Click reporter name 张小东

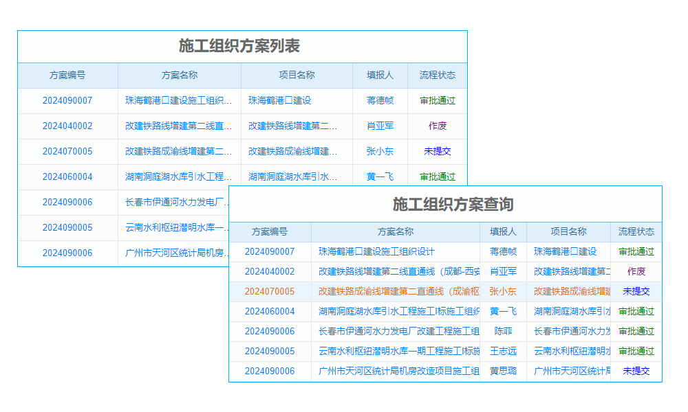pyautogui.click(x=503, y=291)
